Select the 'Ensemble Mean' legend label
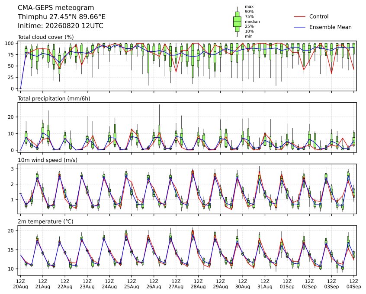 point(330,27)
